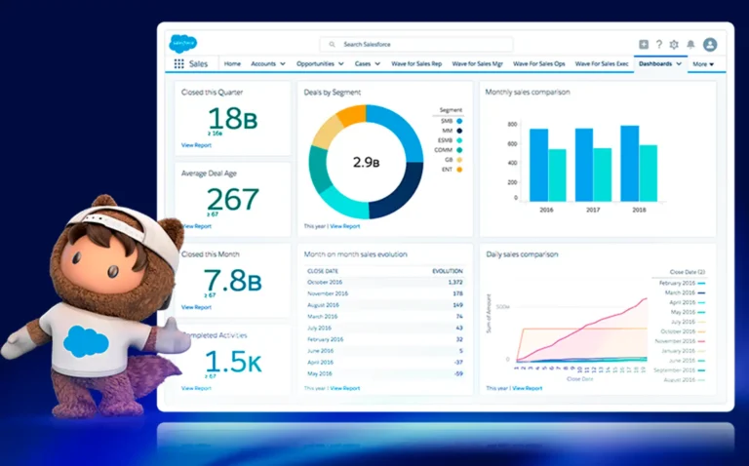This screenshot has width=749, height=466.
Task: Click the 1.5K Completed Activities metric
Action: coord(233,362)
